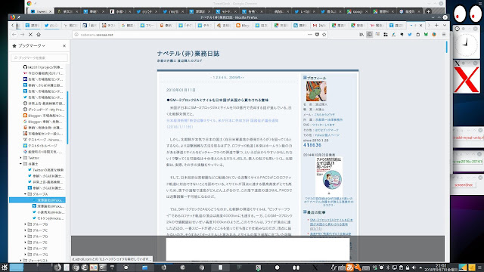Open the テストタイトルページ bookmark
The height and width of the screenshot is (272, 484).
(40, 146)
